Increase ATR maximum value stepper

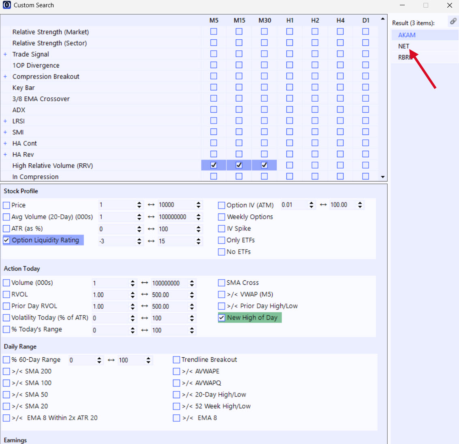coord(199,227)
